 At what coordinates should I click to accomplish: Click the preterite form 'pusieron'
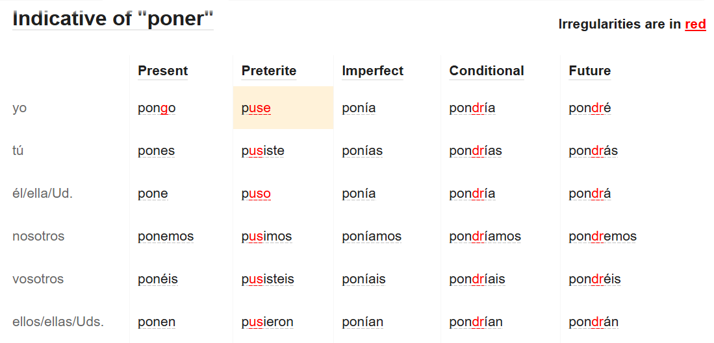267,322
